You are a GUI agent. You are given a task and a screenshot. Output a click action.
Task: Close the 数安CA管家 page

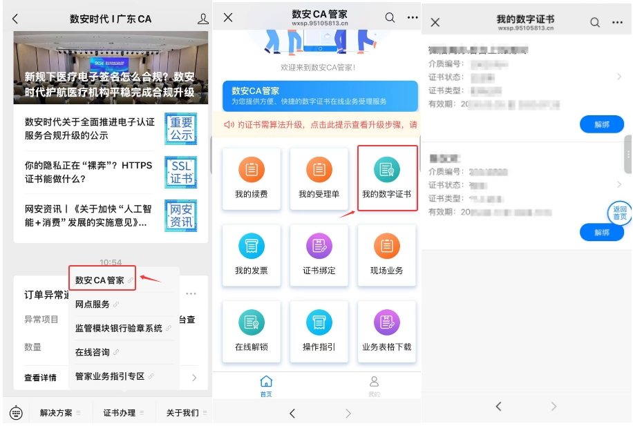(228, 17)
